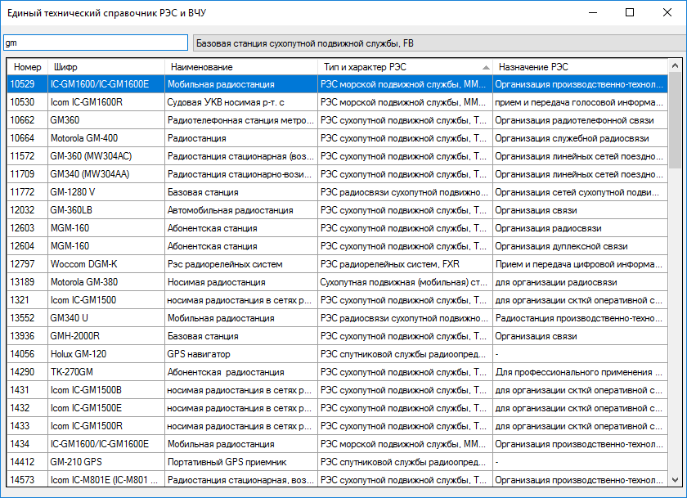Select the "GM-360 (MW304AC)" cell
This screenshot has width=687, height=498.
[106, 156]
